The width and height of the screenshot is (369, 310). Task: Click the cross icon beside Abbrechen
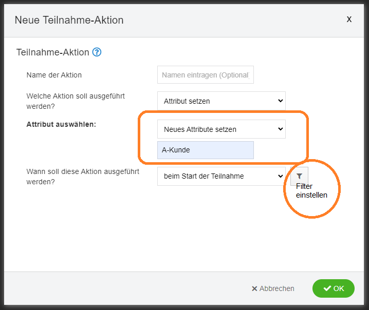click(x=254, y=288)
